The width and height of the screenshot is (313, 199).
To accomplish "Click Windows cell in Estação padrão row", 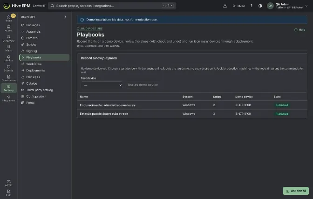I will coord(189,114).
